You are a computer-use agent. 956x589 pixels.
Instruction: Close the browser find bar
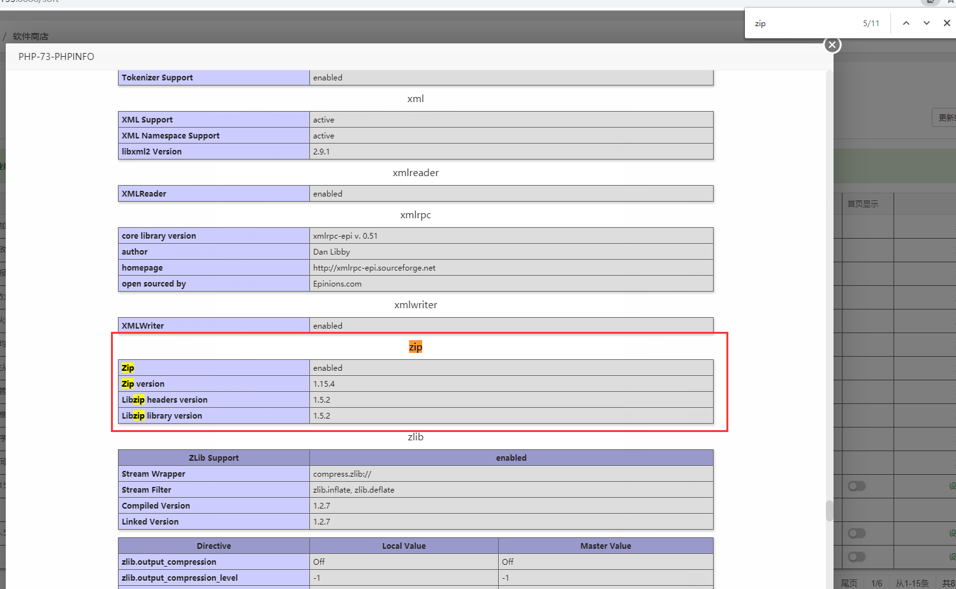946,23
